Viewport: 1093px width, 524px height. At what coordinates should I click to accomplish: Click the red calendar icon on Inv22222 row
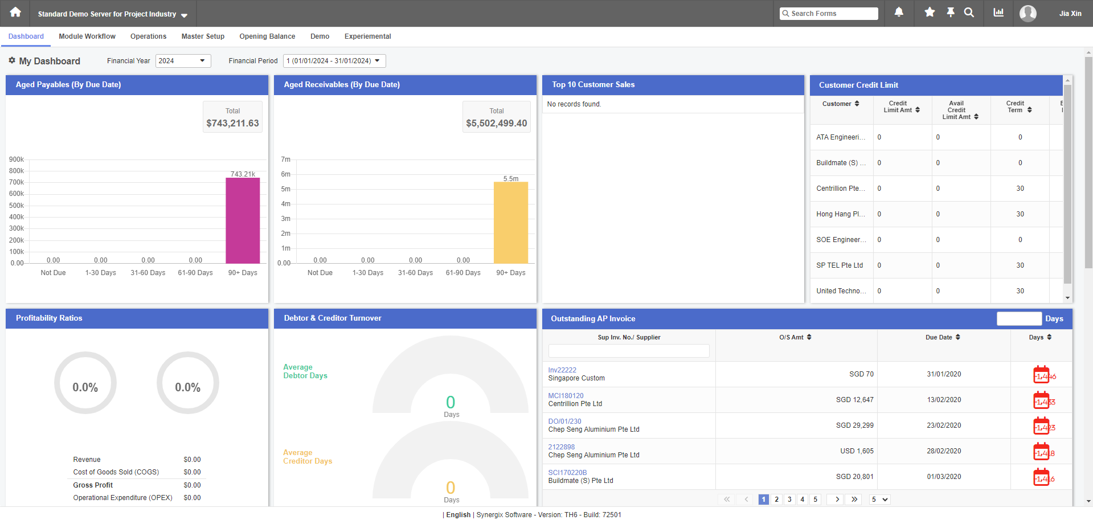coord(1042,374)
